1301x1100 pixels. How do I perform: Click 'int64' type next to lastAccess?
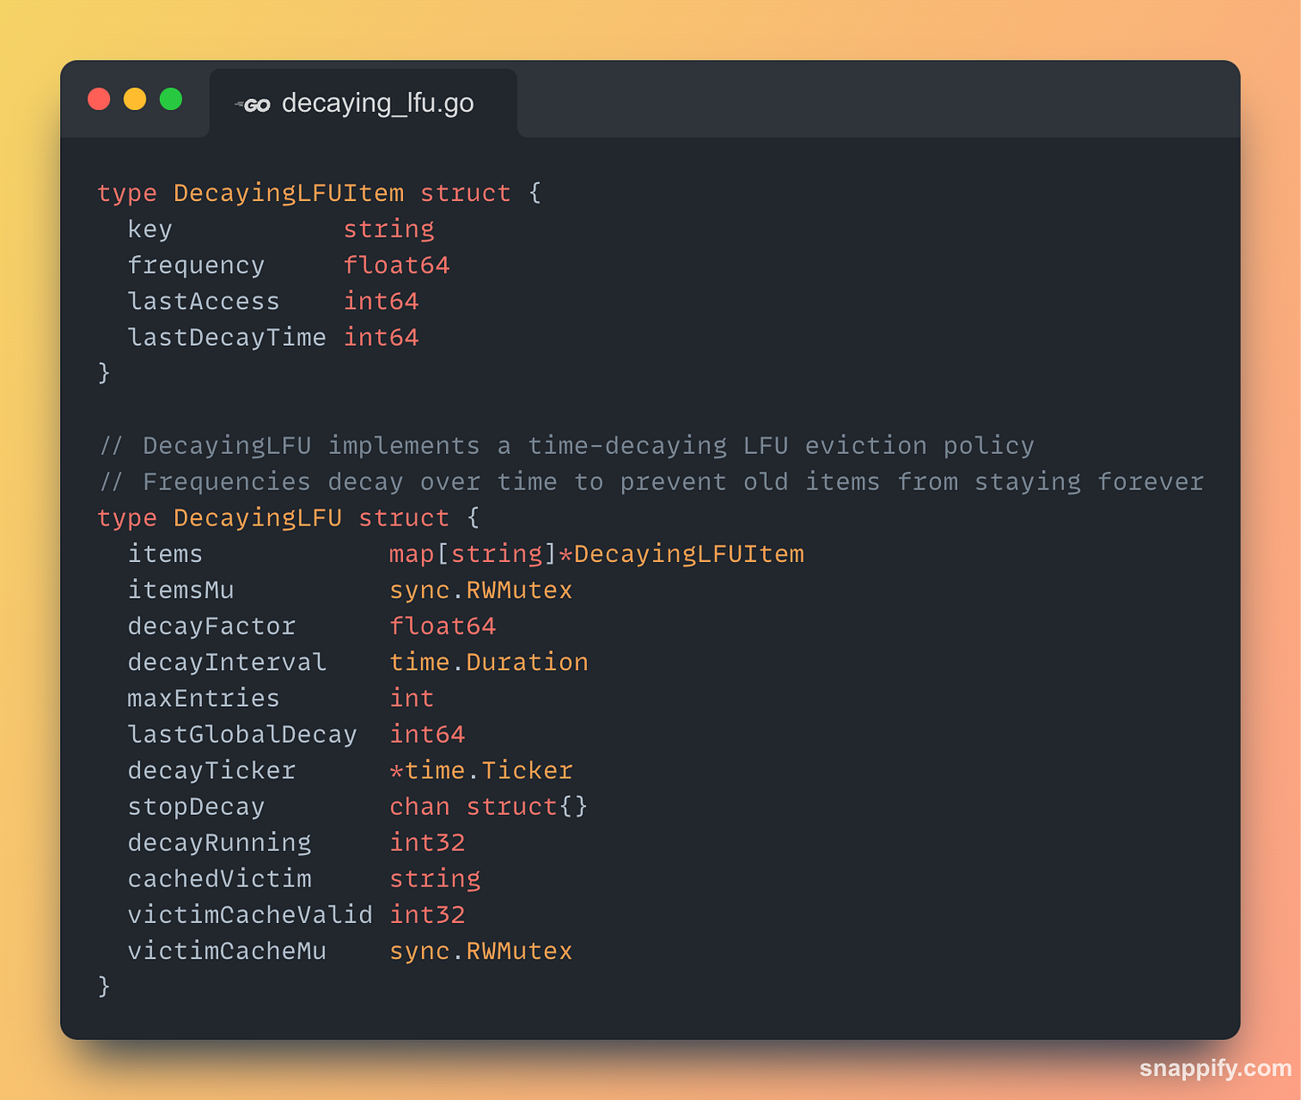pos(382,301)
